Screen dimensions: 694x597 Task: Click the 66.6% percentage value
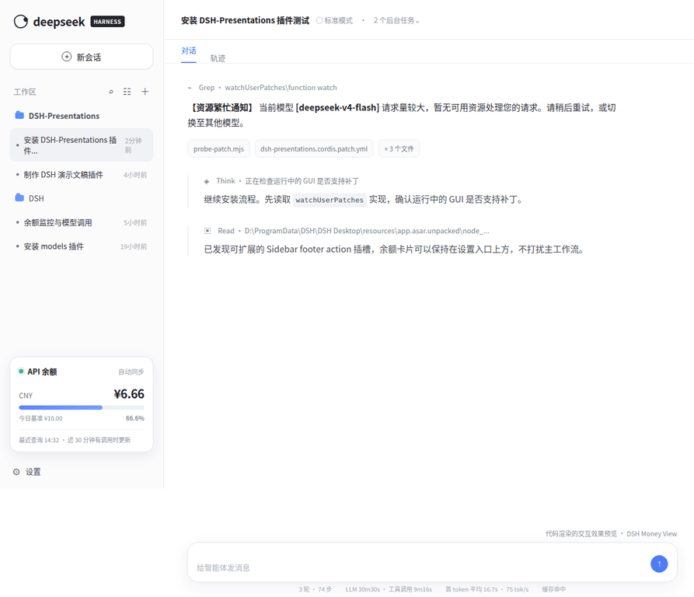(x=135, y=418)
